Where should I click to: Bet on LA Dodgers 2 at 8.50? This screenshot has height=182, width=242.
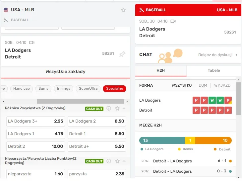point(96,121)
